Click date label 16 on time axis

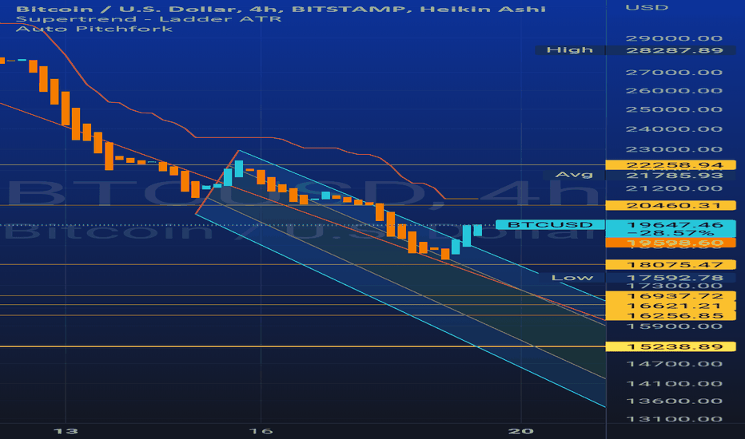261,431
